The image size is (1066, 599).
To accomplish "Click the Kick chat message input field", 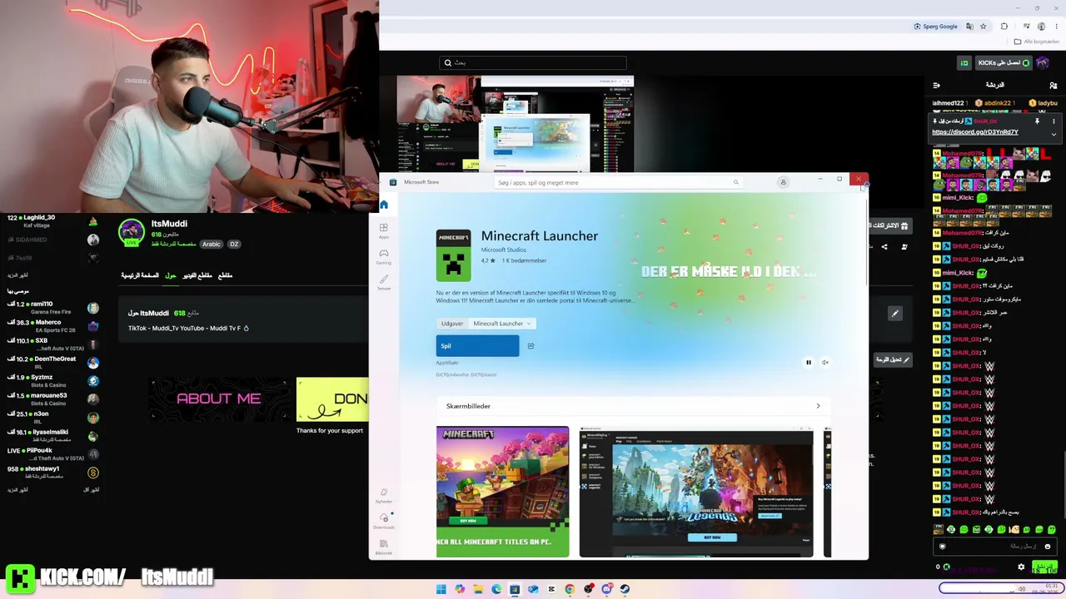I will pos(995,547).
